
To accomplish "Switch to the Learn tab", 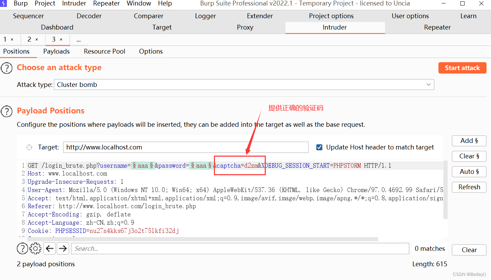I will [x=468, y=16].
